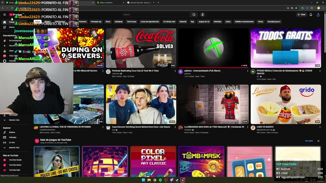The image size is (326, 183).
Task: Open the Coca Cola SOLVED video thumbnail
Action: click(141, 48)
